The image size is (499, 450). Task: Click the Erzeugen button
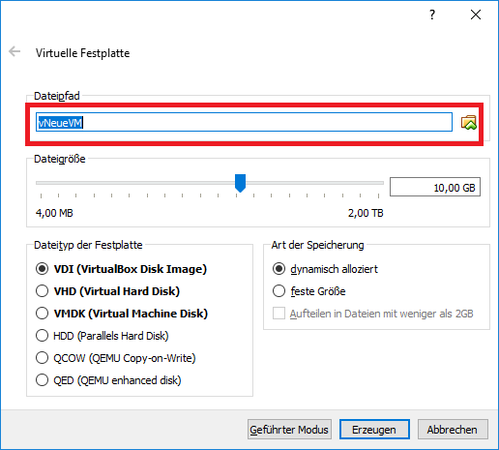pyautogui.click(x=374, y=430)
